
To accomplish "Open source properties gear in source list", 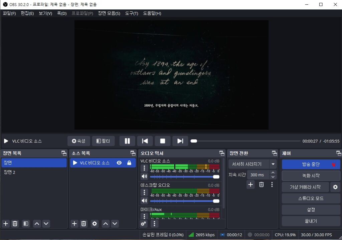I will pos(95,224).
